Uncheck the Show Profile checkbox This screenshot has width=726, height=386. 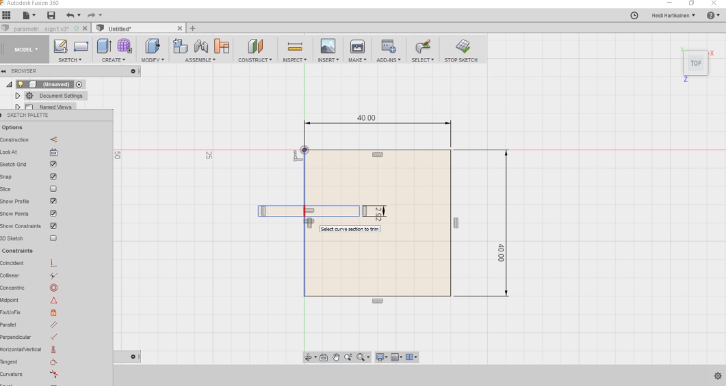[53, 201]
